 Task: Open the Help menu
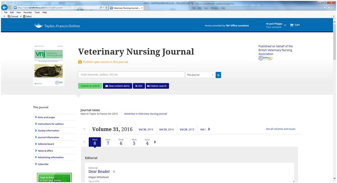click(44, 12)
